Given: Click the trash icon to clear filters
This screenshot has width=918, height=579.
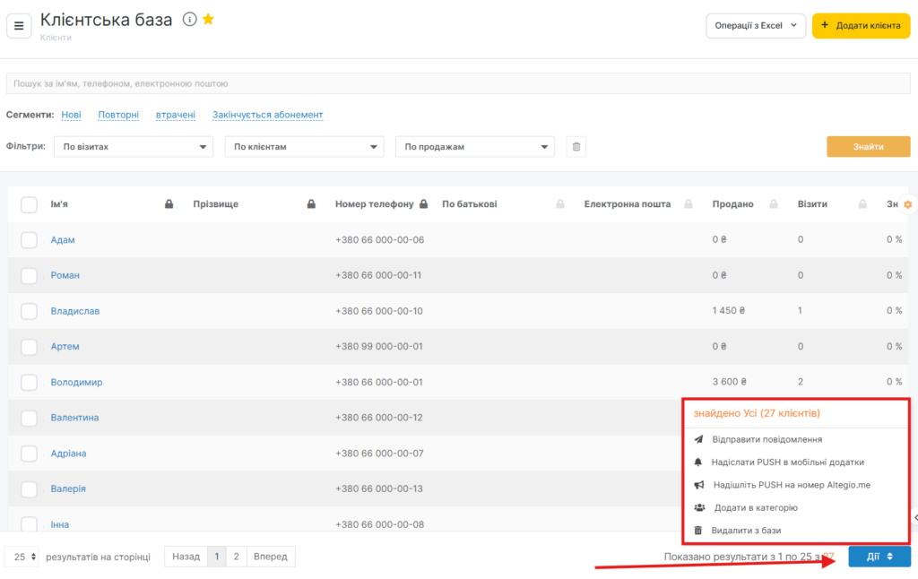Looking at the screenshot, I should pos(576,147).
